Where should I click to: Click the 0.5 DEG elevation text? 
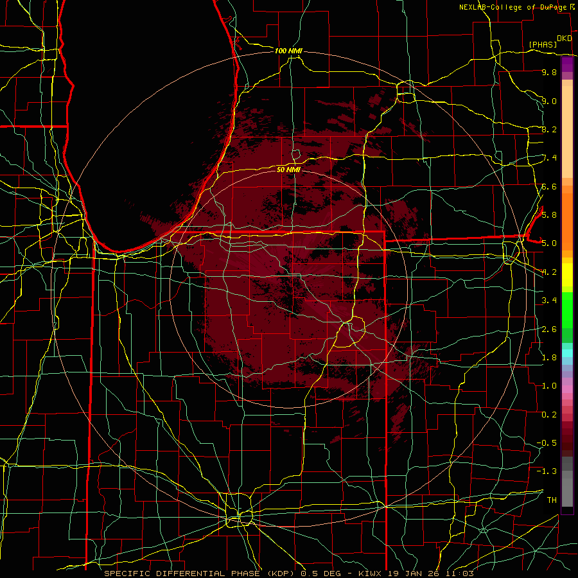[x=322, y=574]
